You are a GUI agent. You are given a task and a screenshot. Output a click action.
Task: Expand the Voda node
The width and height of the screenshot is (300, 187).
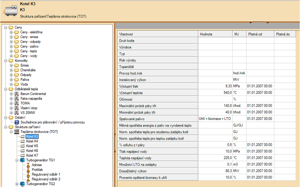click(x=11, y=84)
